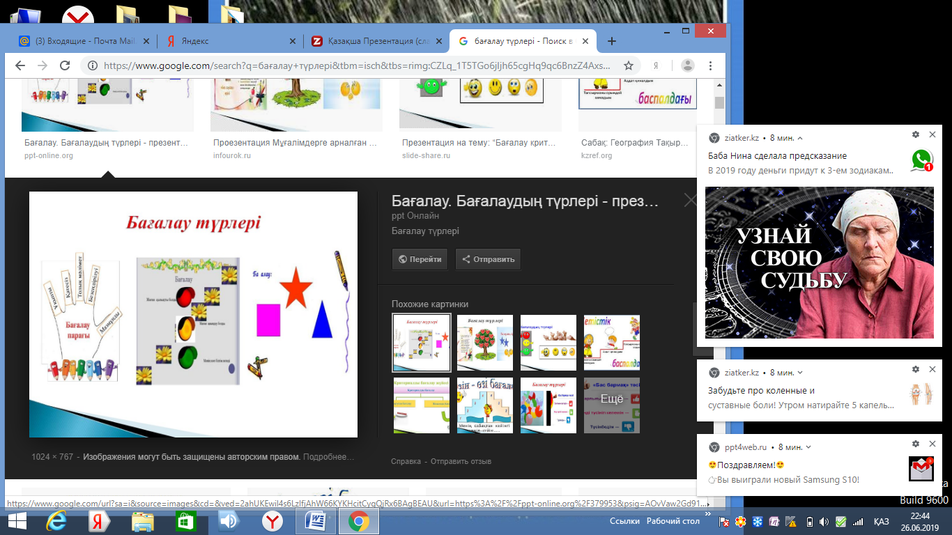The width and height of the screenshot is (952, 535).
Task: Open File Explorer from the taskbar
Action: (143, 521)
